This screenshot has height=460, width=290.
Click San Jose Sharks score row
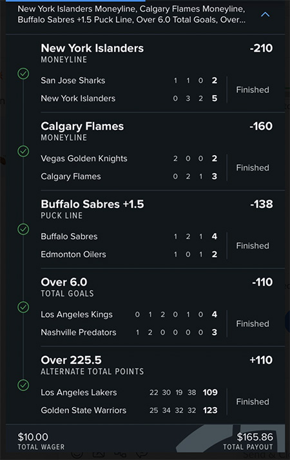tap(129, 80)
